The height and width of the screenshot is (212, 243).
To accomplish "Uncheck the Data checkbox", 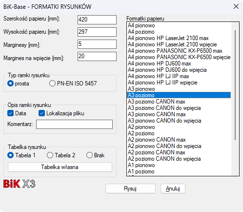I will coord(10,113).
